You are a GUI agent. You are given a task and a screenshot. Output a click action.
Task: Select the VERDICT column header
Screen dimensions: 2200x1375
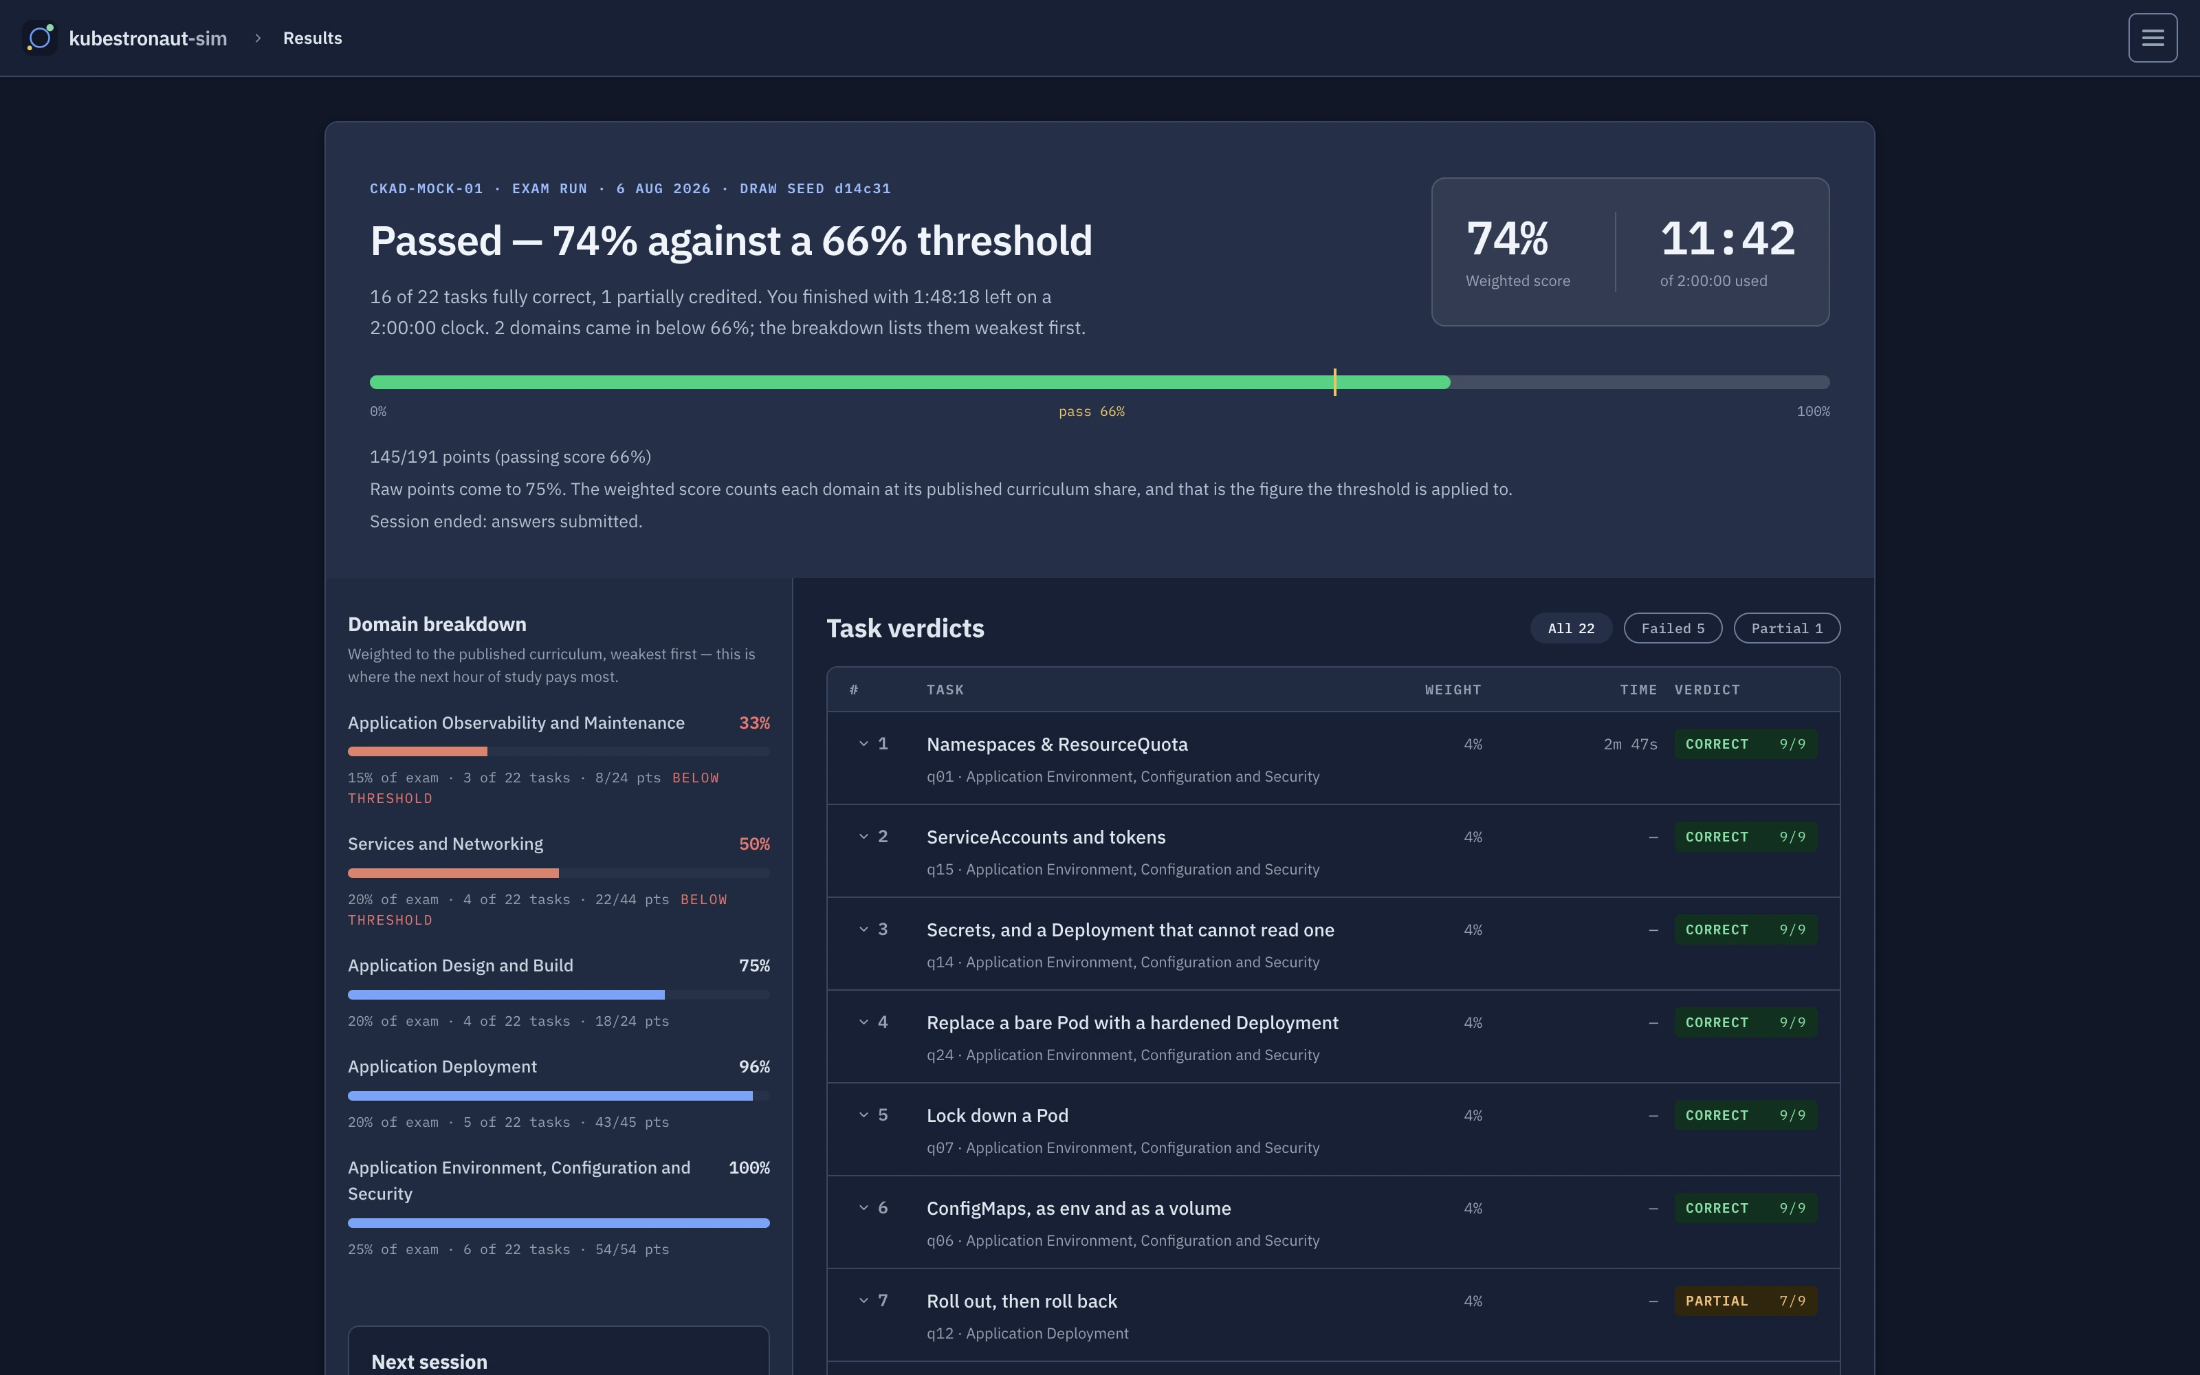point(1707,690)
